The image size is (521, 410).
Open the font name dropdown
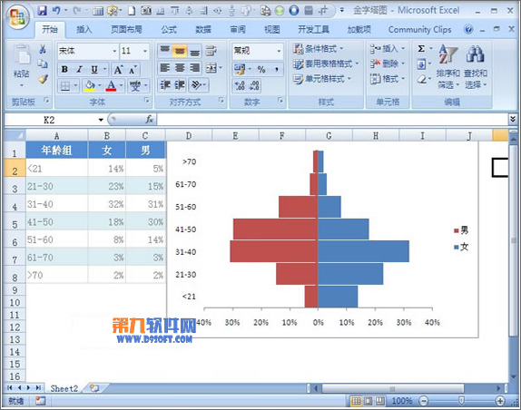114,51
